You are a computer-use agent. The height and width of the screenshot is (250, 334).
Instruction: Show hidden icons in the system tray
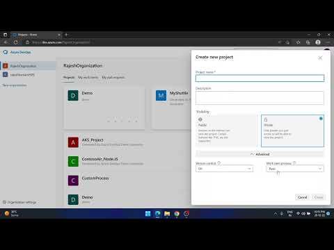pos(276,213)
